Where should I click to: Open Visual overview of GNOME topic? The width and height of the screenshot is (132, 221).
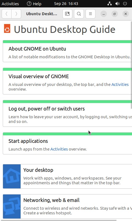pyautogui.click(x=38, y=77)
